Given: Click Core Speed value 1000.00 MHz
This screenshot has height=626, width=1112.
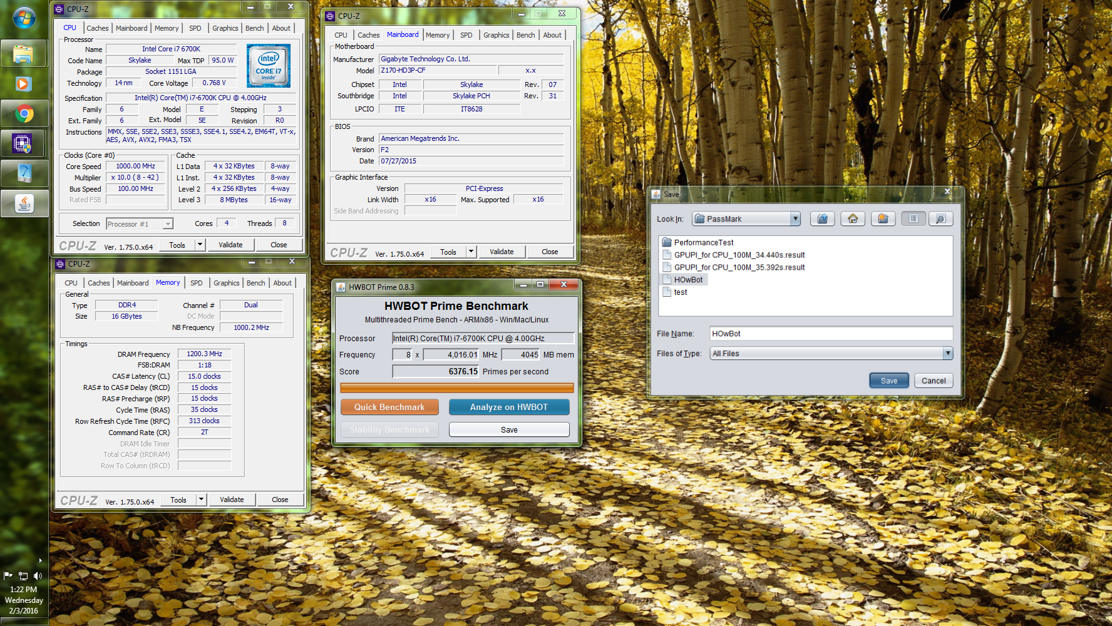Looking at the screenshot, I should point(136,166).
